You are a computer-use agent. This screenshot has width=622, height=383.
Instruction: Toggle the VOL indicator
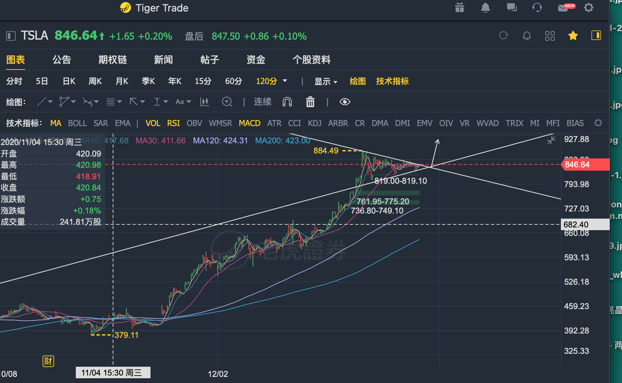pyautogui.click(x=153, y=123)
